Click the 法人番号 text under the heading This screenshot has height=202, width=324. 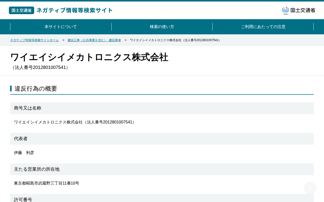(x=40, y=67)
